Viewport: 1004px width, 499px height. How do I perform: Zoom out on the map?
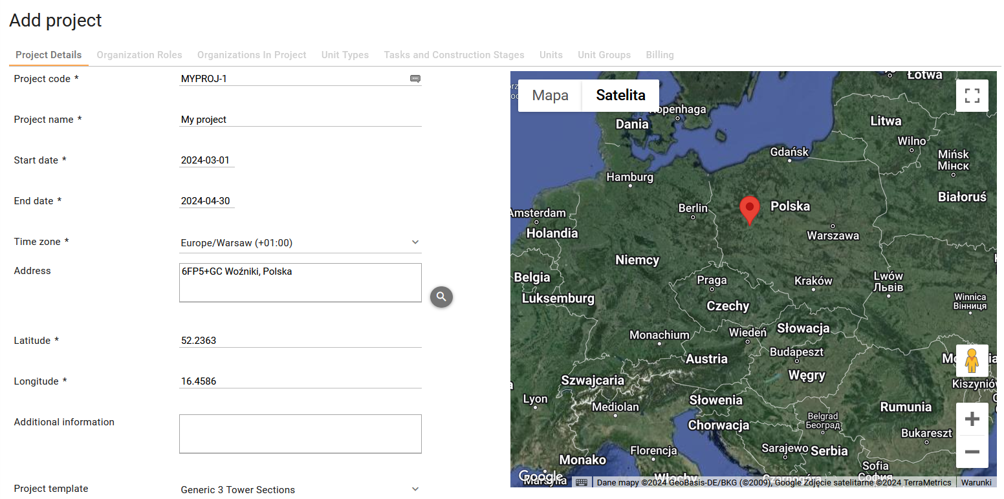pyautogui.click(x=972, y=452)
